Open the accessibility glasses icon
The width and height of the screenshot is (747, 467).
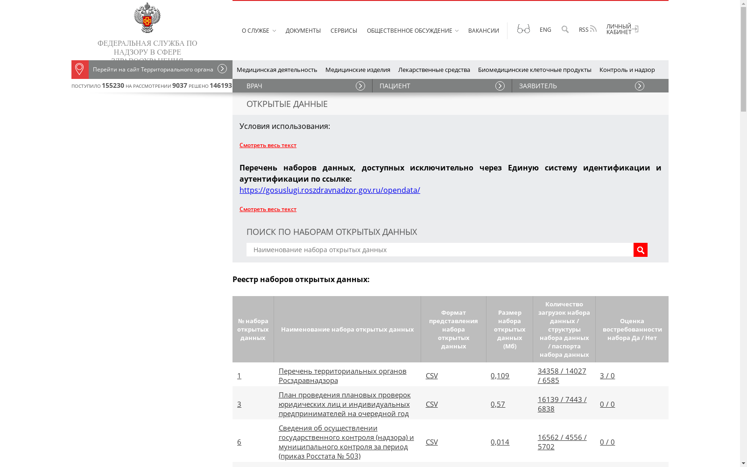click(x=523, y=29)
